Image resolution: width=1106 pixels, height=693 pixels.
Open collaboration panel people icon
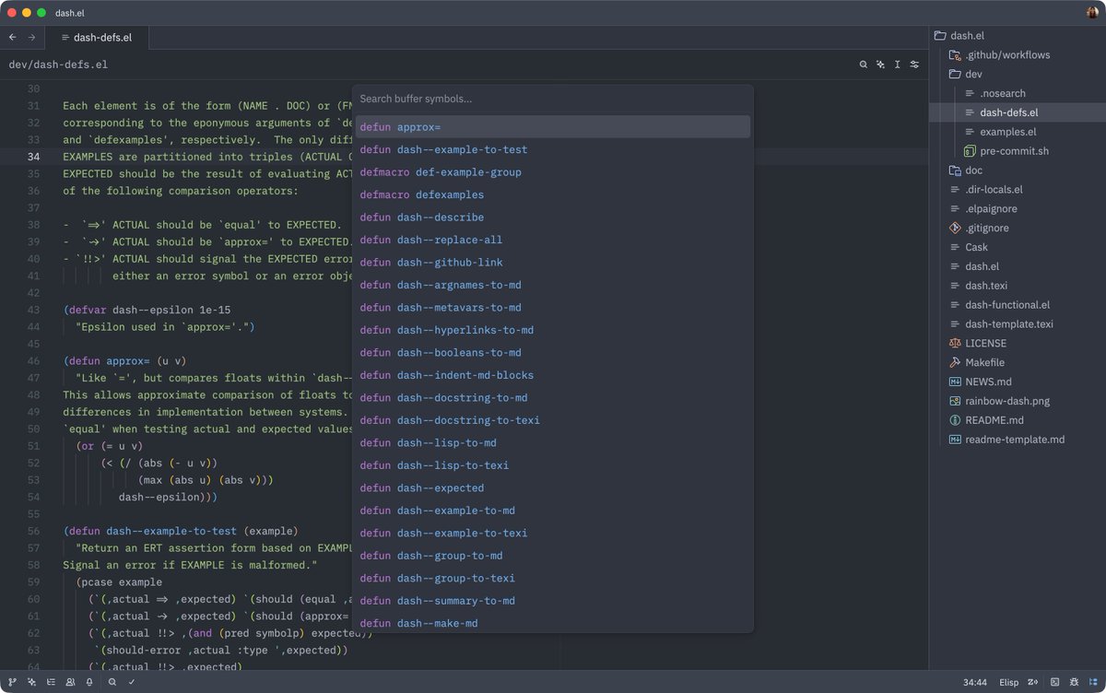70,682
